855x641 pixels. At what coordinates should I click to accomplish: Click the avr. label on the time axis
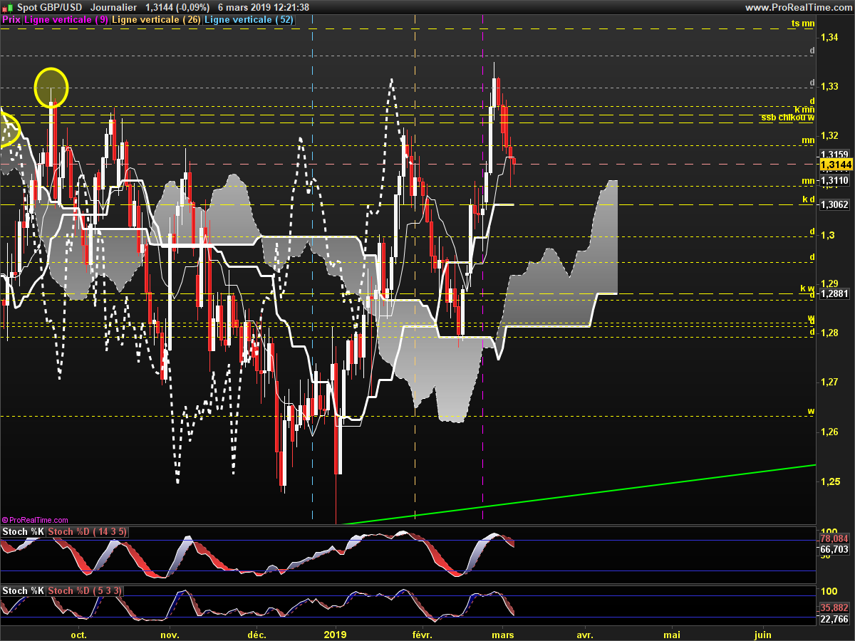point(585,634)
